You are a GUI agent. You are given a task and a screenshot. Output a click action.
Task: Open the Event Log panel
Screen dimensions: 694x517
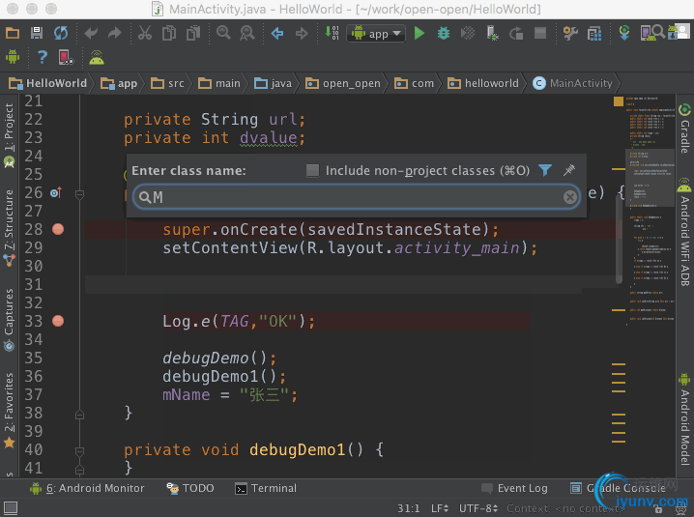[515, 488]
